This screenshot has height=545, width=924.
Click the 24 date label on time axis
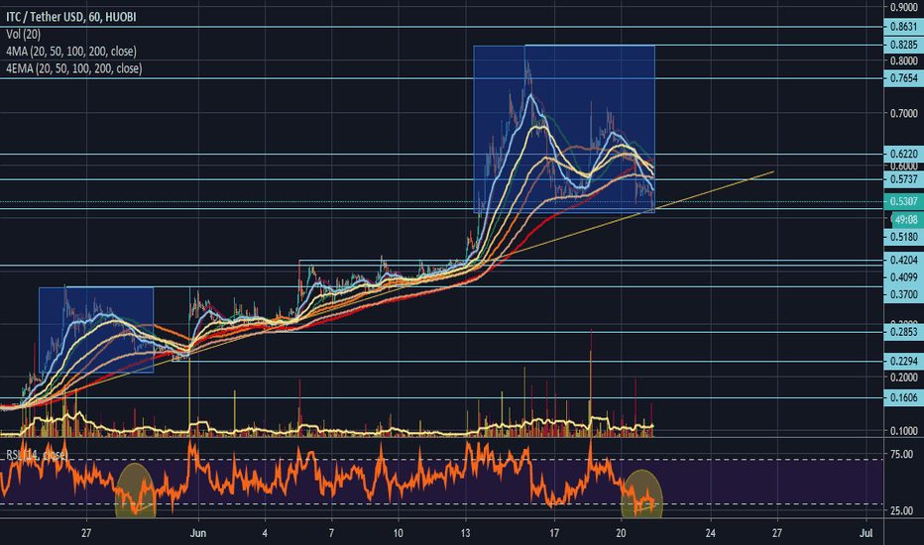710,533
